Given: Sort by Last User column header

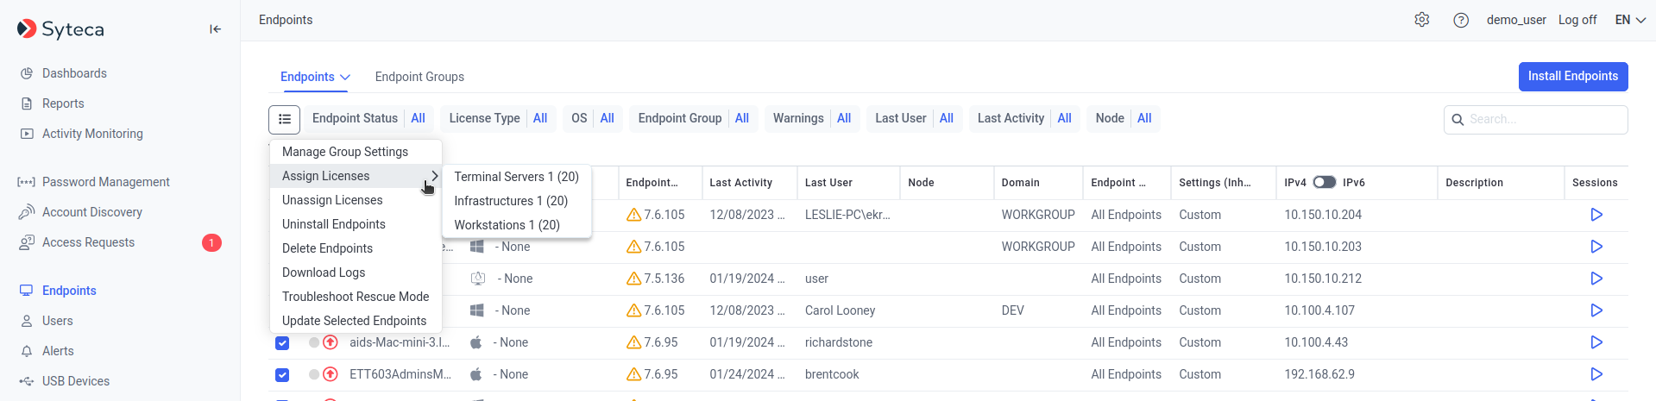Looking at the screenshot, I should pyautogui.click(x=828, y=183).
